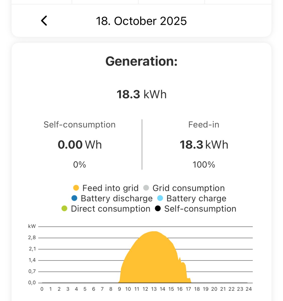
Task: Show the Battery charge series label
Action: [196, 198]
